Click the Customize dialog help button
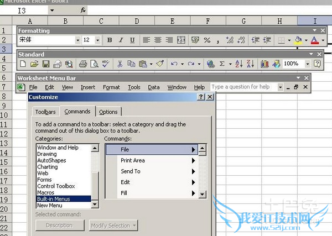332x236 pixels. (201, 97)
